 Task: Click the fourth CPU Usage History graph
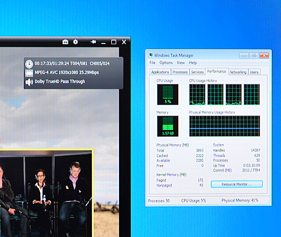click(x=251, y=94)
